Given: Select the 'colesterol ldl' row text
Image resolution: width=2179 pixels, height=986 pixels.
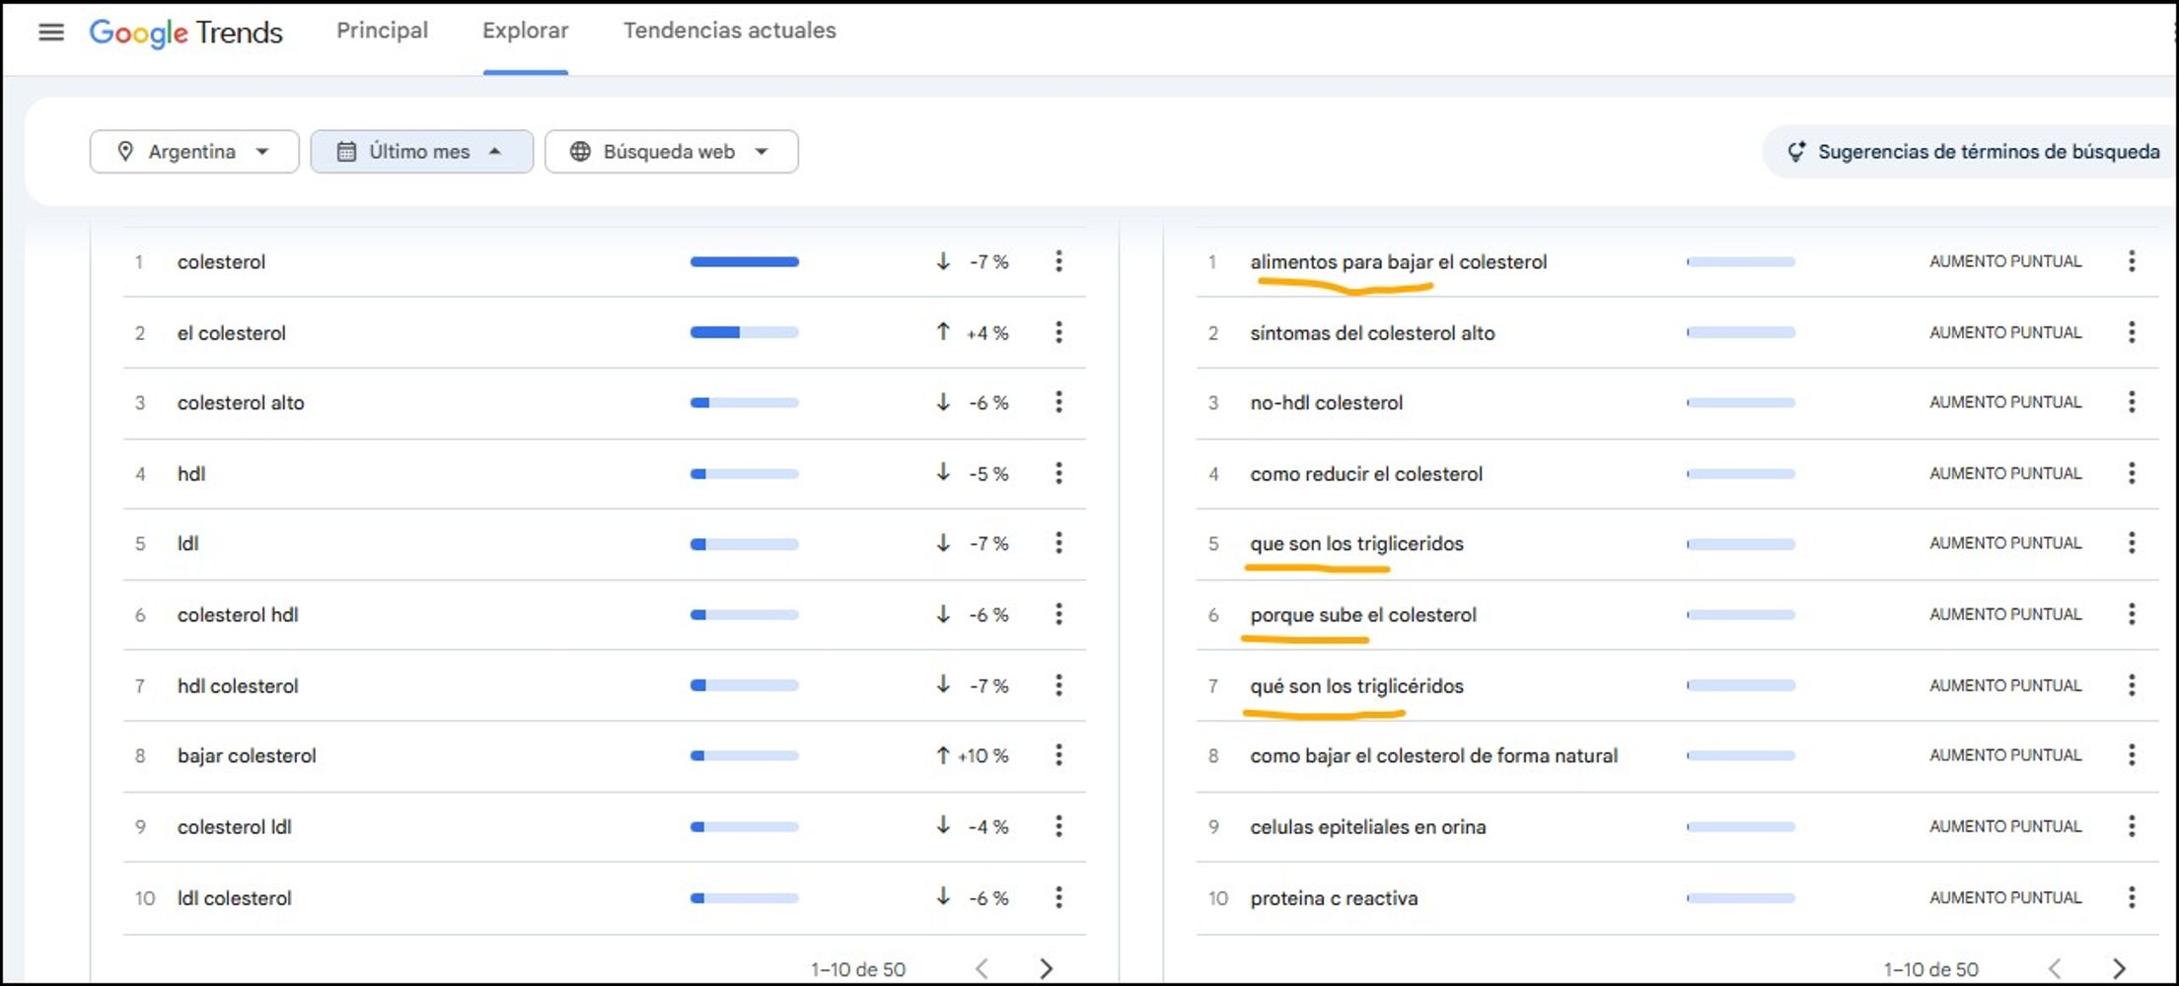Looking at the screenshot, I should [235, 827].
